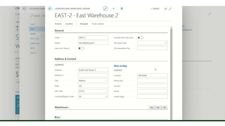Select EAST-2 row in Locations list

[37, 53]
